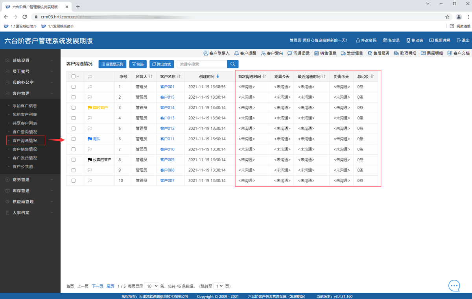Viewport: 472px width, 299px height.
Task: Open the chat bubble widget
Action: click(454, 286)
